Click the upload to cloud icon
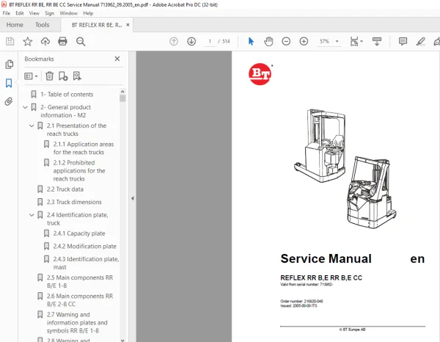The image size is (440, 342). (45, 42)
